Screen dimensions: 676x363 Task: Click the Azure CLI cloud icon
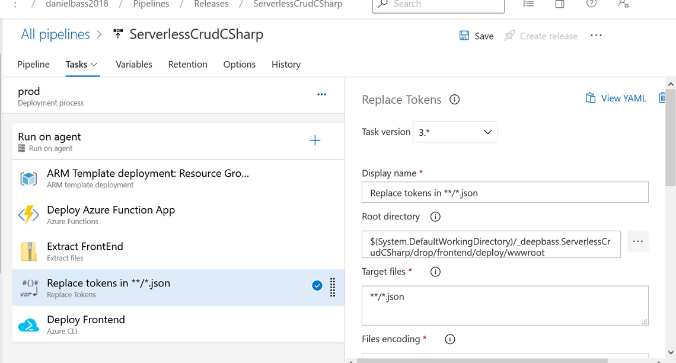(28, 324)
